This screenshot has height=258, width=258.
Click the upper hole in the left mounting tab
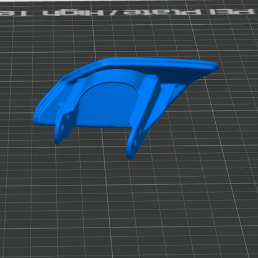pyautogui.click(x=67, y=117)
